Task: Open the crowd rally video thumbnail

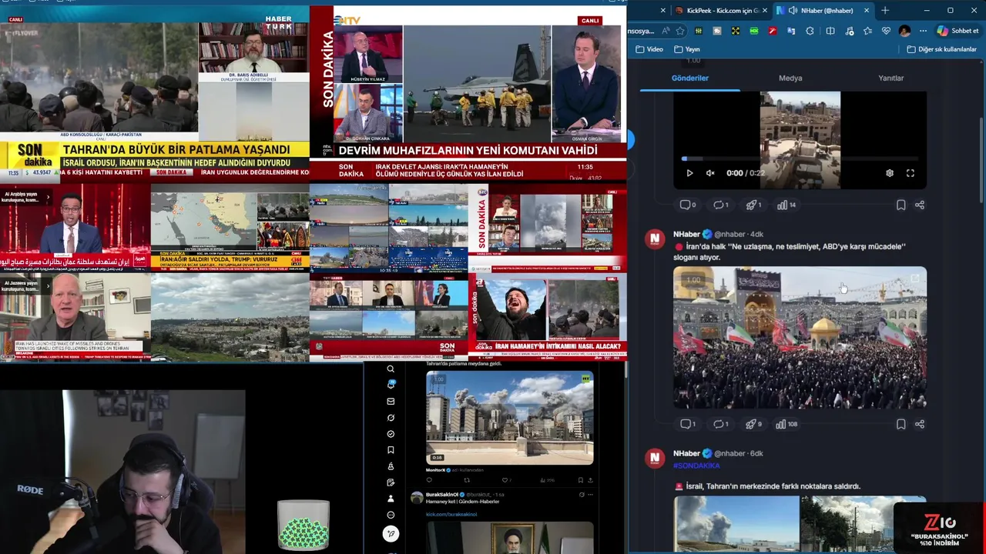Action: pyautogui.click(x=800, y=338)
